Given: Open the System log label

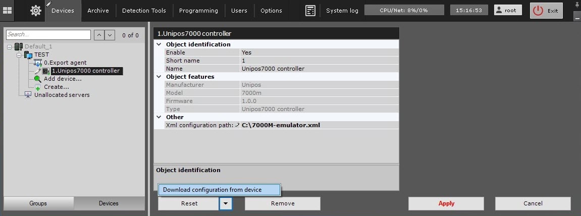Looking at the screenshot, I should pos(342,11).
